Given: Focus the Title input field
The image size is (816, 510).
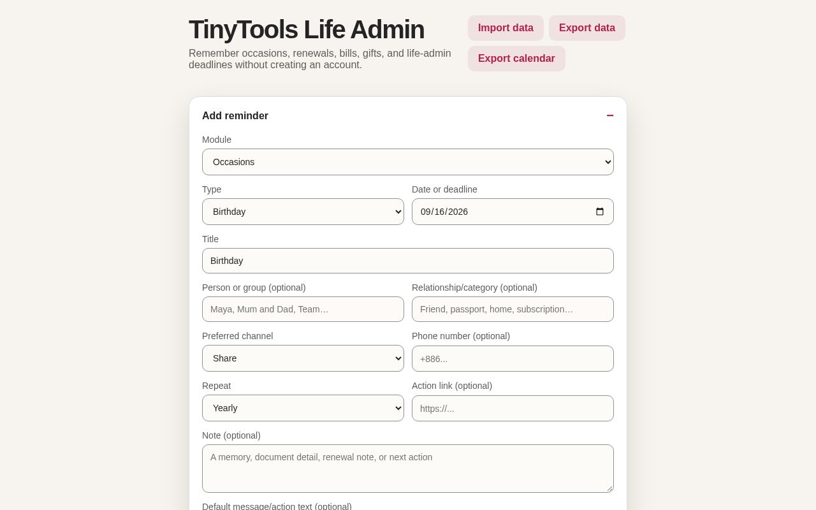Looking at the screenshot, I should [x=408, y=261].
